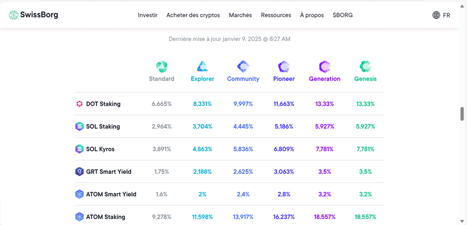The width and height of the screenshot is (467, 225).
Task: Open the FR language selector
Action: click(x=446, y=15)
